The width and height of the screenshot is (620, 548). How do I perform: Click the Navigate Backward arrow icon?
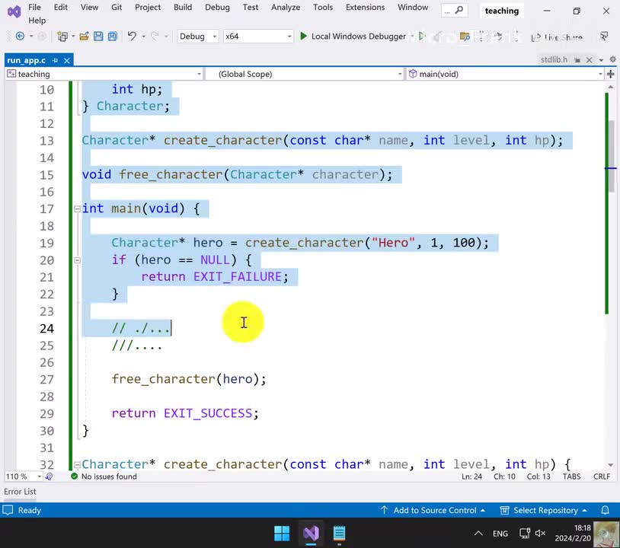tap(20, 37)
